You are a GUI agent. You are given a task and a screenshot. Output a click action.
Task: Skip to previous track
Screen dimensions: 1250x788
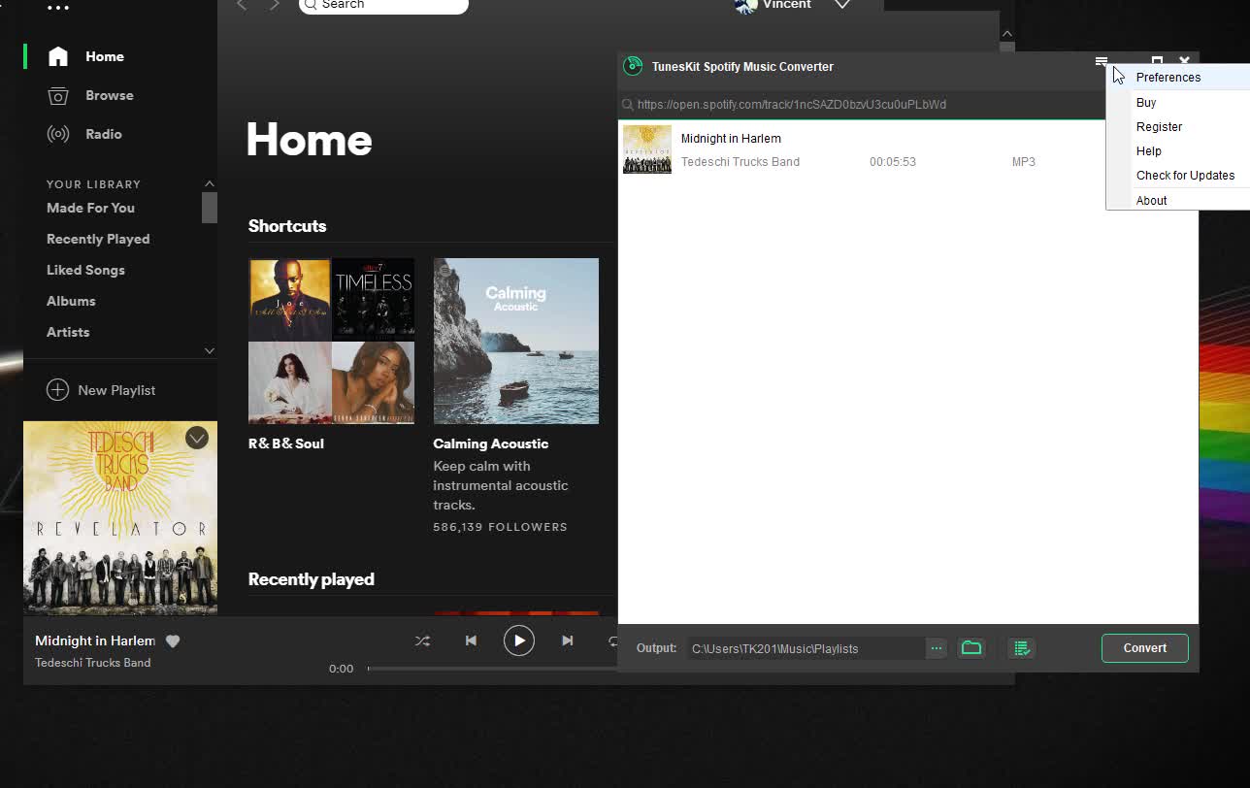pos(471,640)
